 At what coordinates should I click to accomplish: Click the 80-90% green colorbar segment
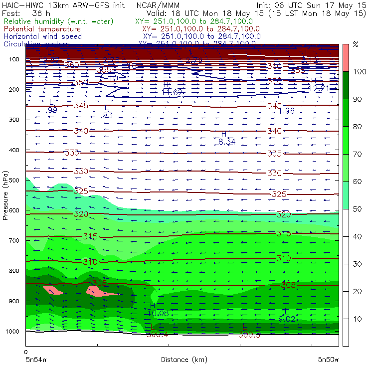(346, 113)
